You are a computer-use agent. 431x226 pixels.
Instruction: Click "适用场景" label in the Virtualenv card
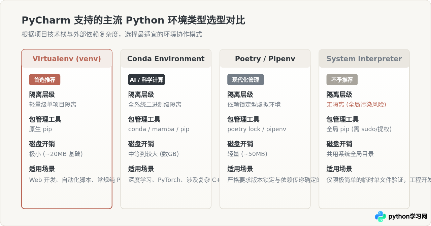pyautogui.click(x=42, y=169)
